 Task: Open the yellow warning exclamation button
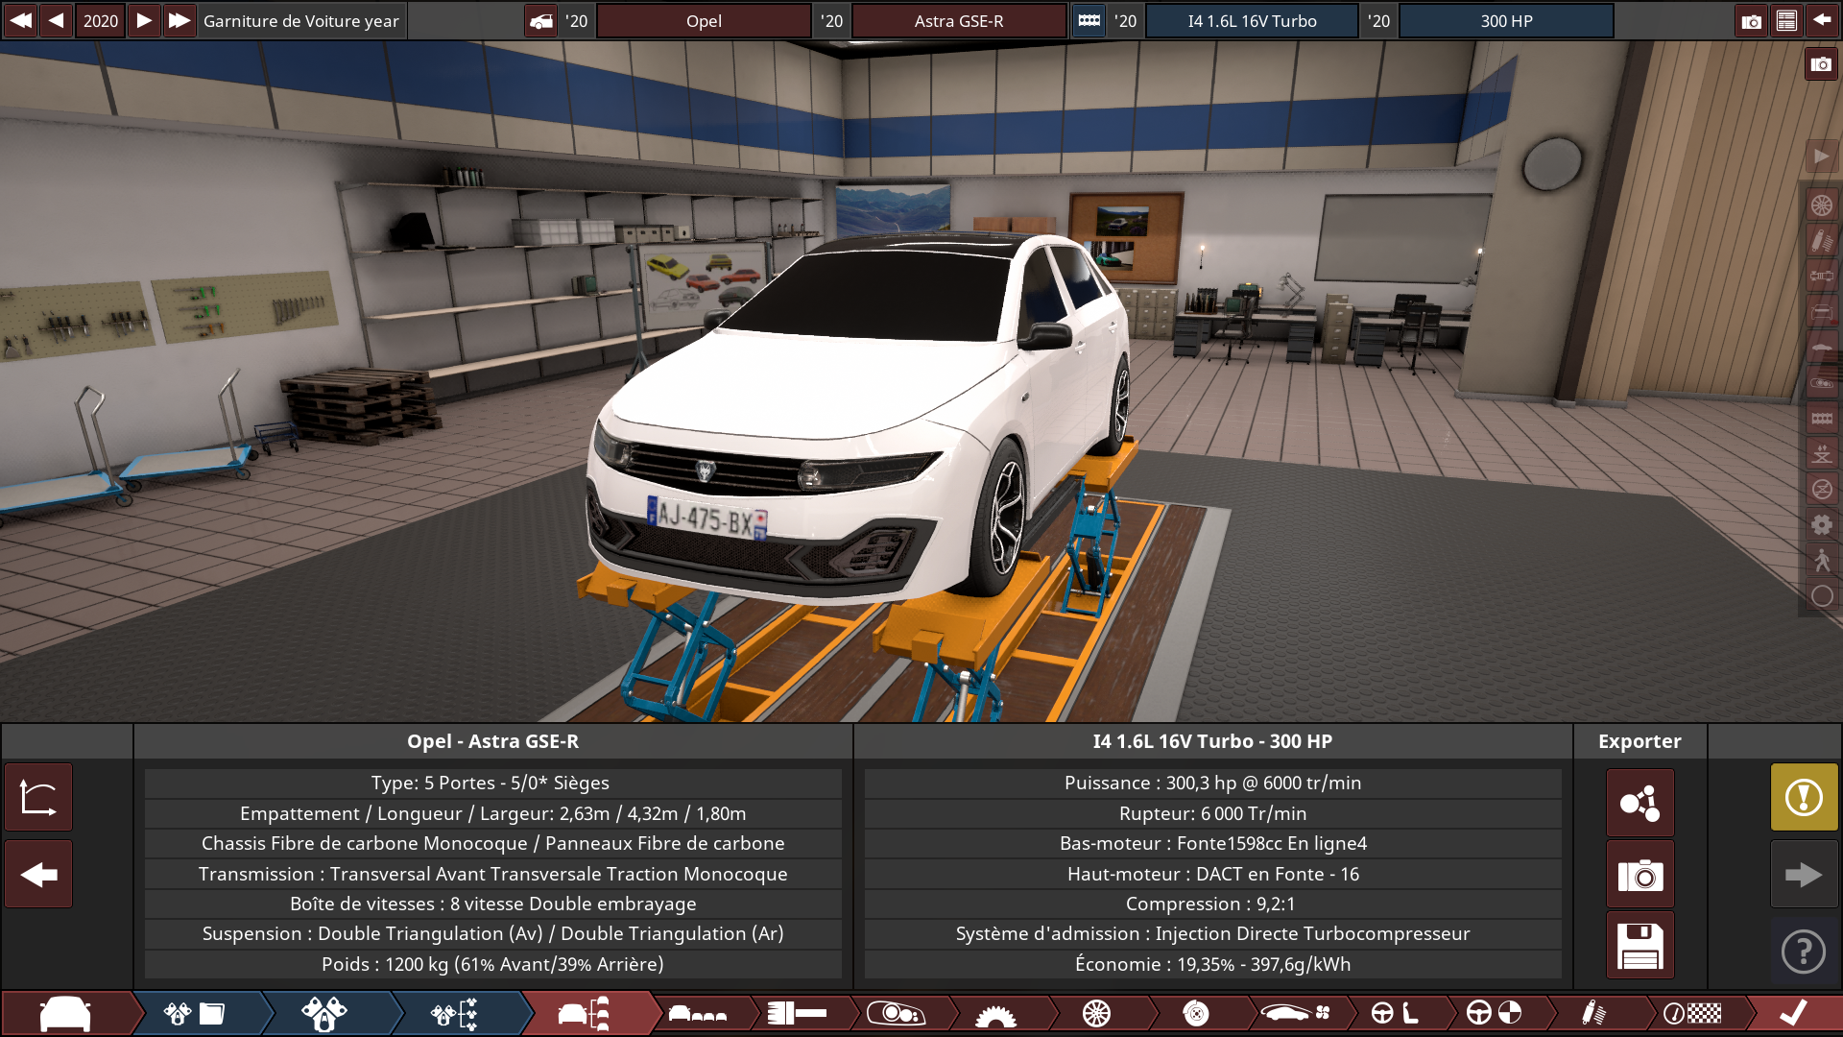pyautogui.click(x=1804, y=797)
